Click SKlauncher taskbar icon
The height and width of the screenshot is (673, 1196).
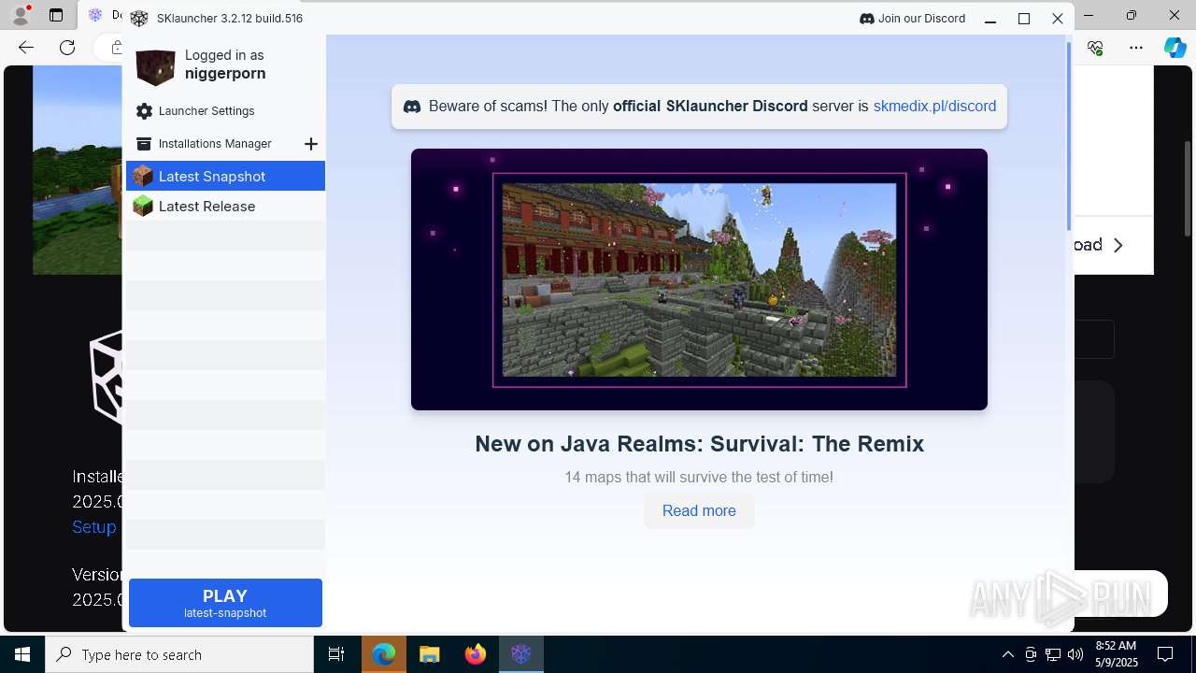pyautogui.click(x=520, y=655)
